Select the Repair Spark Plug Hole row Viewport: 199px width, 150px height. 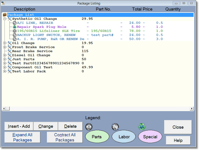tap(98, 27)
